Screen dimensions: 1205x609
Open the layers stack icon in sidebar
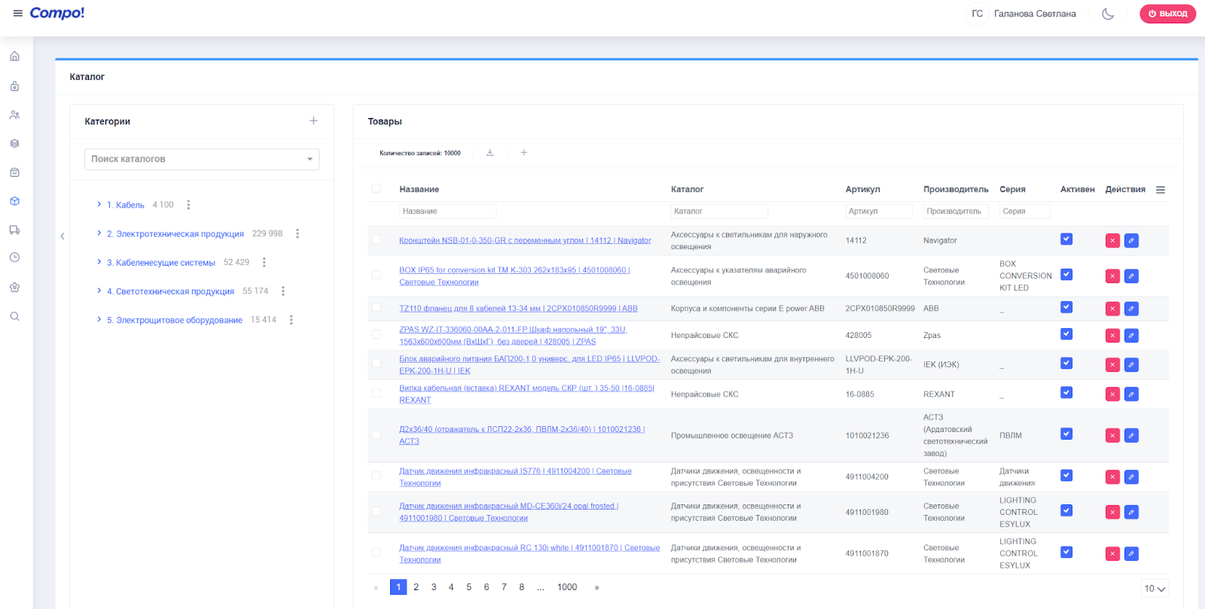(x=14, y=144)
